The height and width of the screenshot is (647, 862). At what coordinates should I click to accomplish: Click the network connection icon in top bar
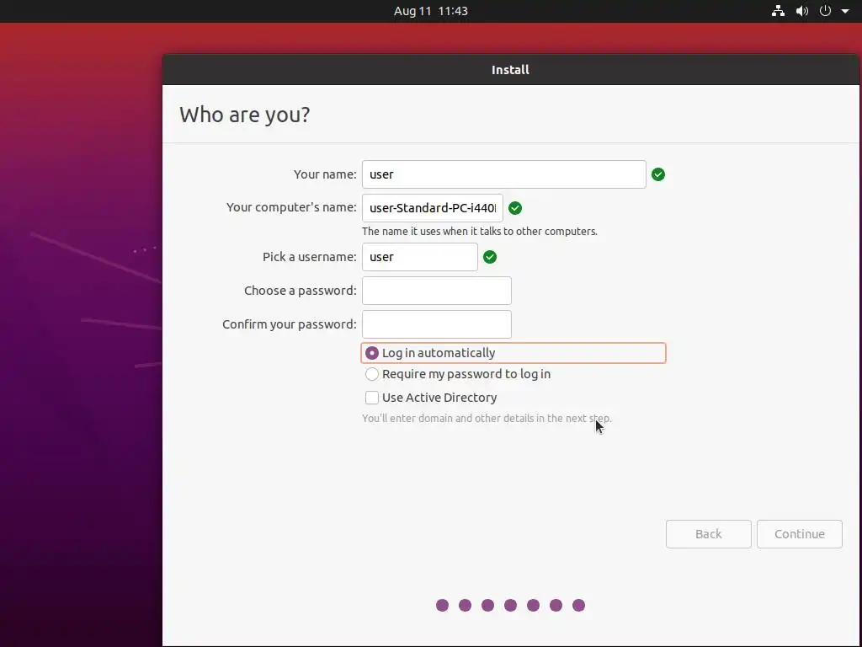point(778,11)
